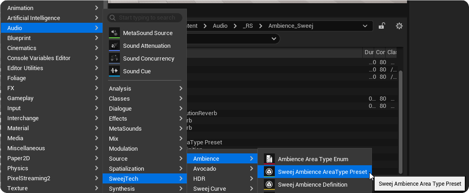Open the Spatialization audio submenu

coord(145,168)
